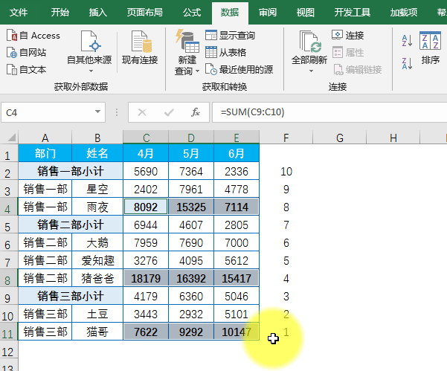Click the 自网站 web import icon
Viewport: 447px width, 371px height.
[x=13, y=52]
